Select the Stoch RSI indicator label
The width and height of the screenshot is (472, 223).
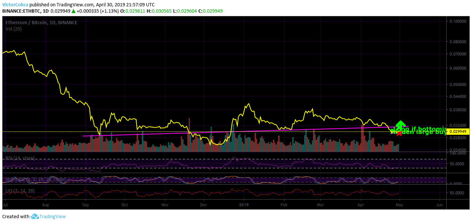35,179
